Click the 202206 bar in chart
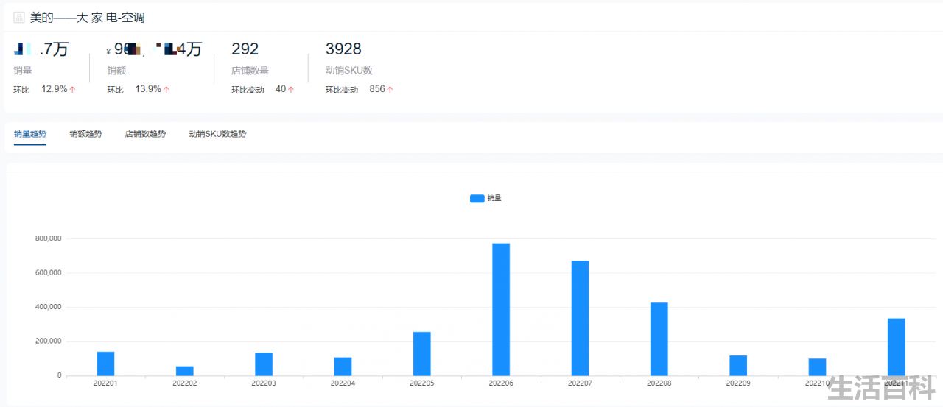 501,309
